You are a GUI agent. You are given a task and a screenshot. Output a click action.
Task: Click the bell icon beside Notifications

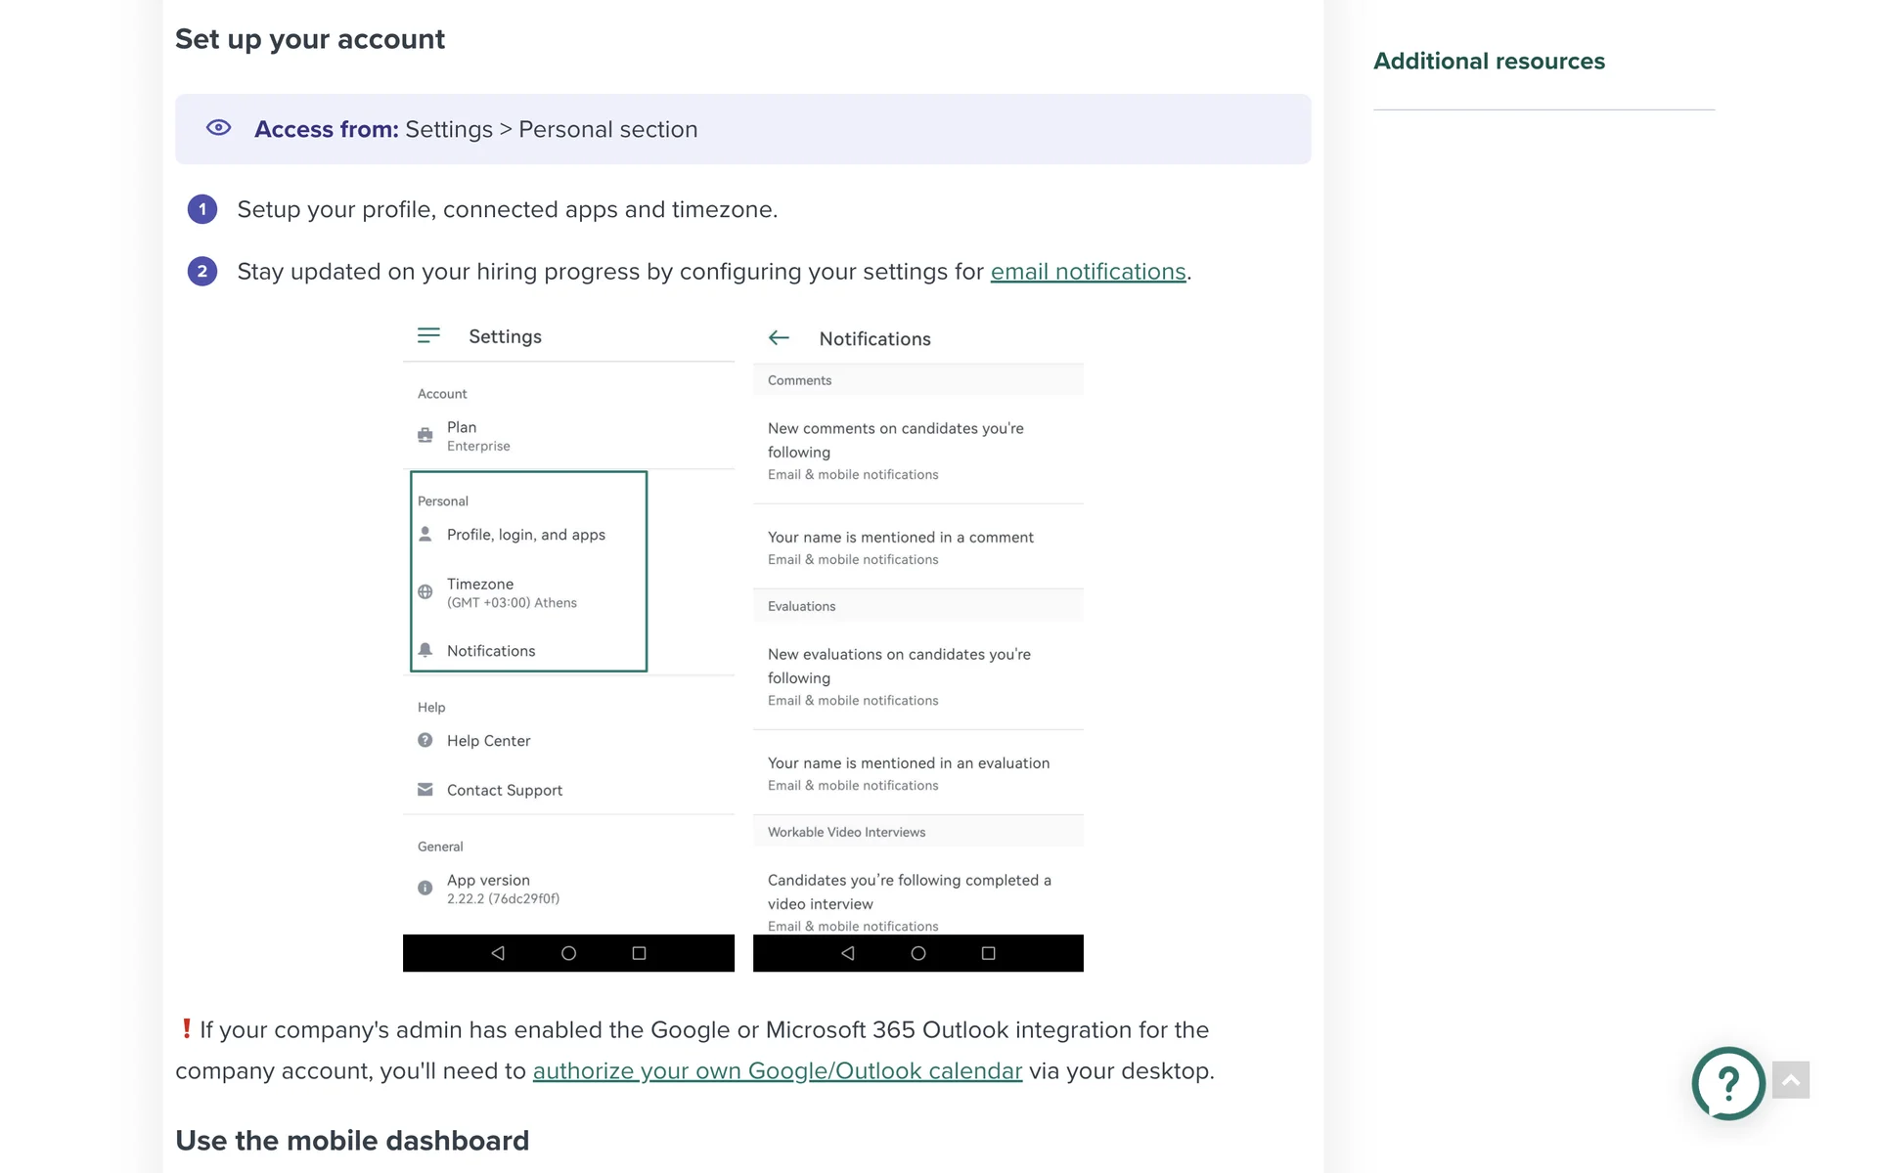click(425, 650)
